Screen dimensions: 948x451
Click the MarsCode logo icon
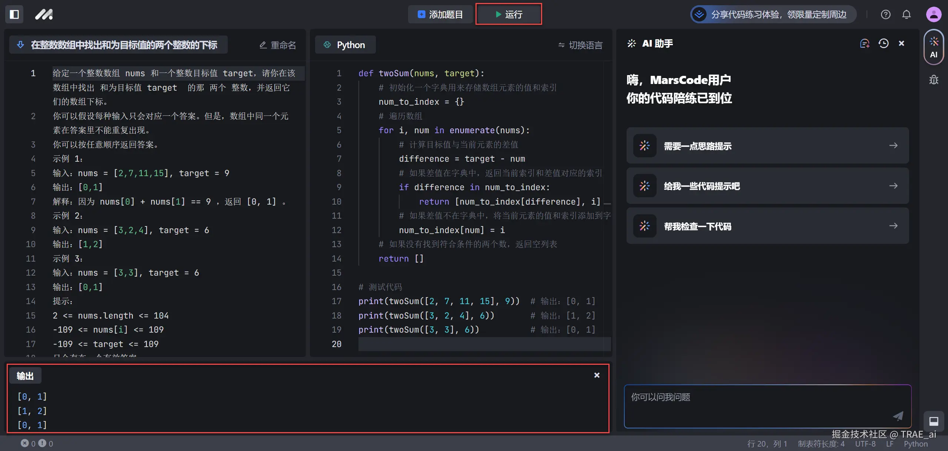[x=44, y=14]
